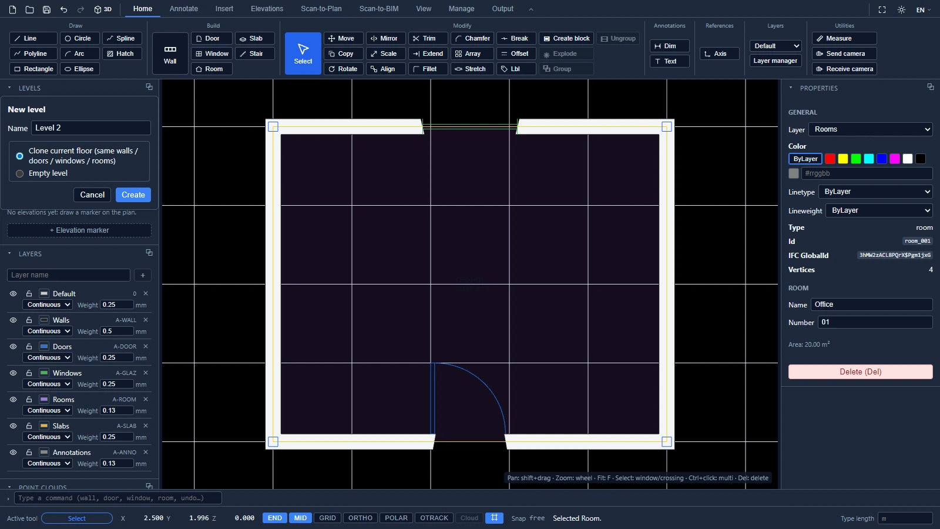The width and height of the screenshot is (940, 529).
Task: Save the project with floppy icon
Action: [x=46, y=9]
